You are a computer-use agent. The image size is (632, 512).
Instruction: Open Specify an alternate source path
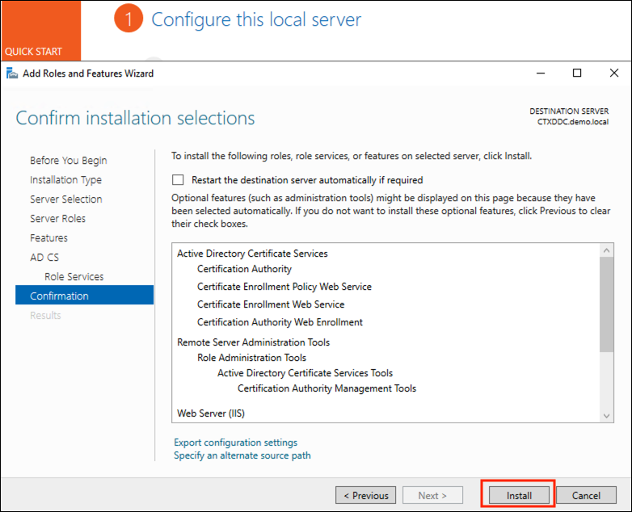(242, 455)
